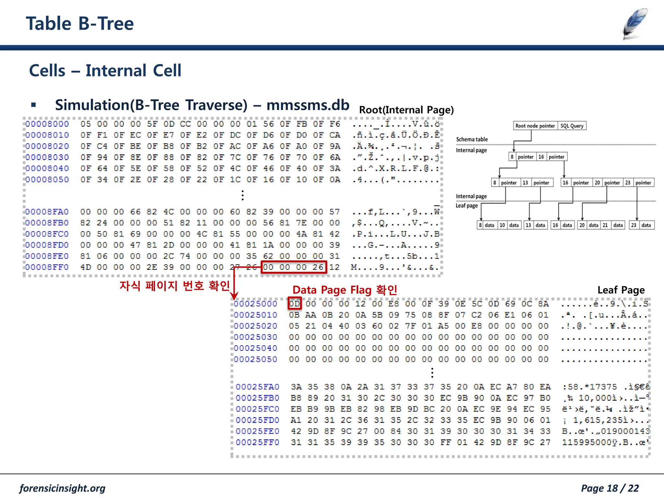664x498 pixels.
Task: Select hex offset 00025000
Action: 255,304
